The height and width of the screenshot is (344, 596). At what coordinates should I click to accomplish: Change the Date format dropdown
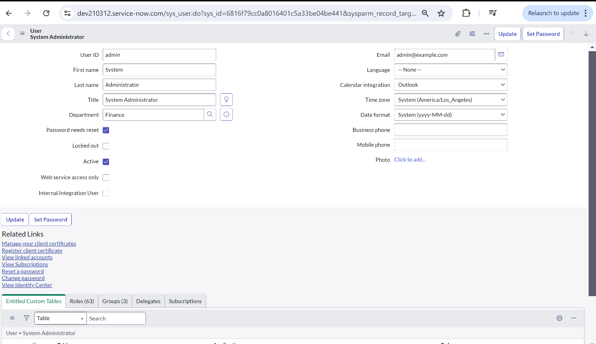[x=450, y=115]
